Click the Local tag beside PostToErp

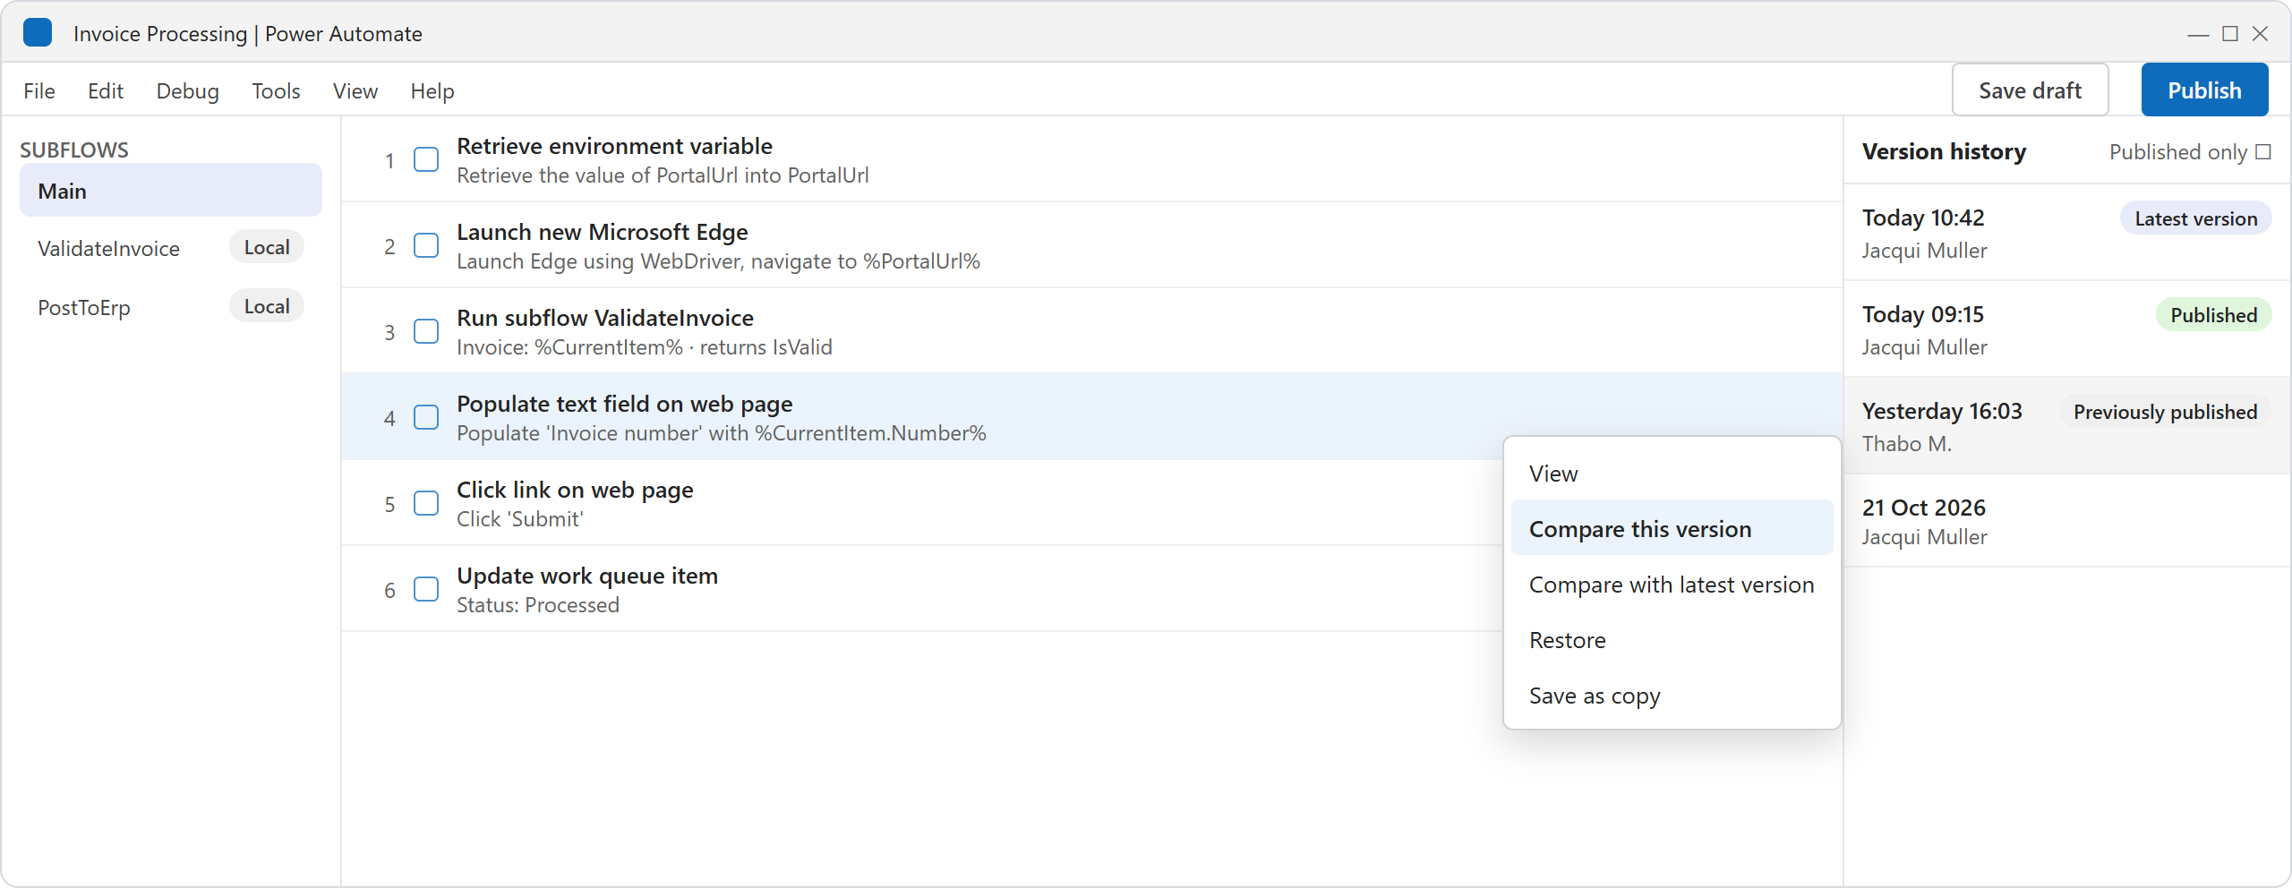(x=267, y=306)
